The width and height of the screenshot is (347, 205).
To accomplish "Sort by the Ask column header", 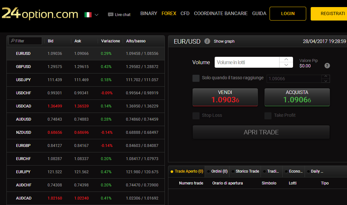I will click(78, 41).
